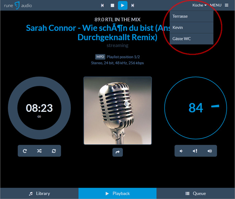Select Terrasse from the player list
Screen dimensions: 235x199
click(192, 16)
